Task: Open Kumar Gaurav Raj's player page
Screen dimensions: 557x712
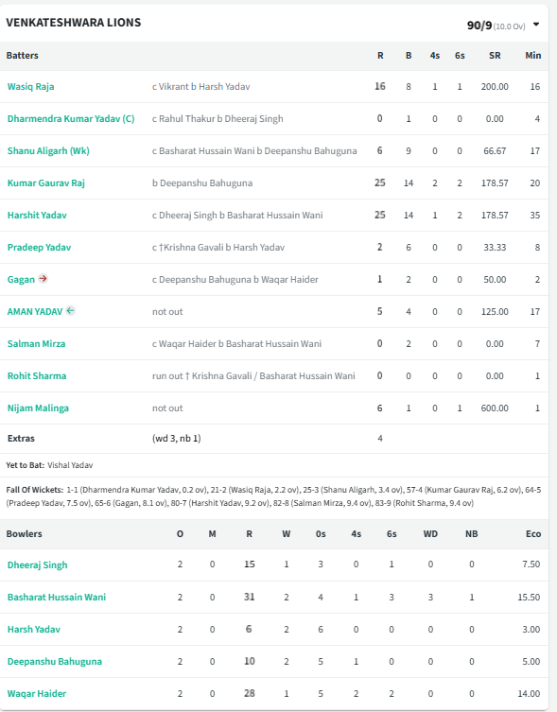Action: (x=46, y=183)
